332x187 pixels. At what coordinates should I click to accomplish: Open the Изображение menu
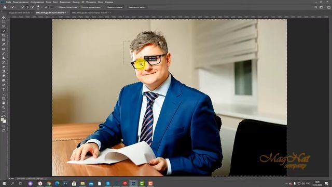[37, 2]
